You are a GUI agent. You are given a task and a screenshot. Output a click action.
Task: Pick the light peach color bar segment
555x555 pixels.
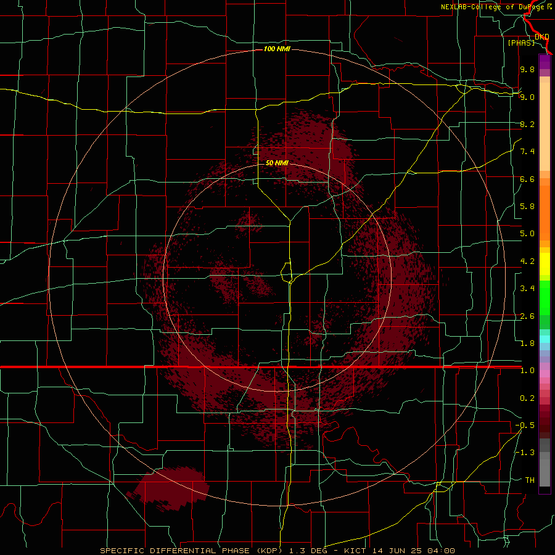pyautogui.click(x=545, y=126)
